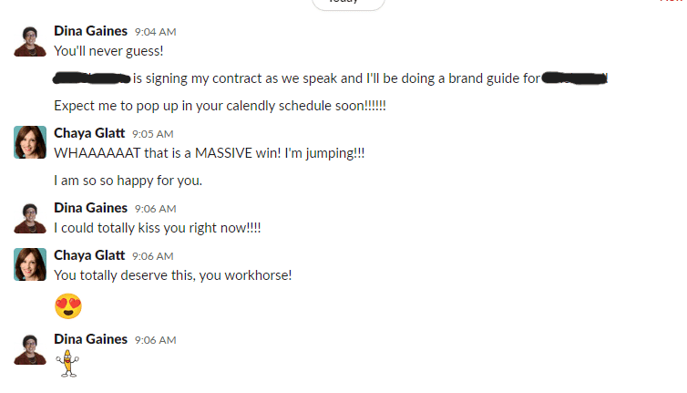Click the timestamp on Dina's dancing banana message

tap(155, 340)
